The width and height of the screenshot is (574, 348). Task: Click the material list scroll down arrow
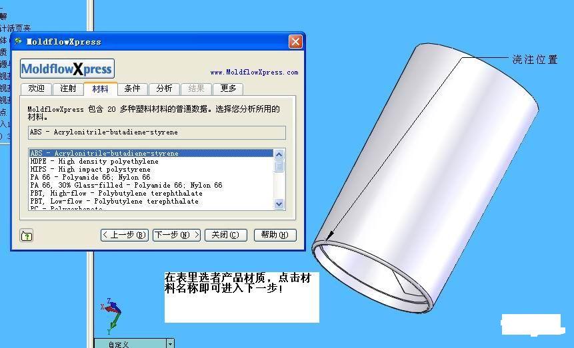pyautogui.click(x=279, y=204)
